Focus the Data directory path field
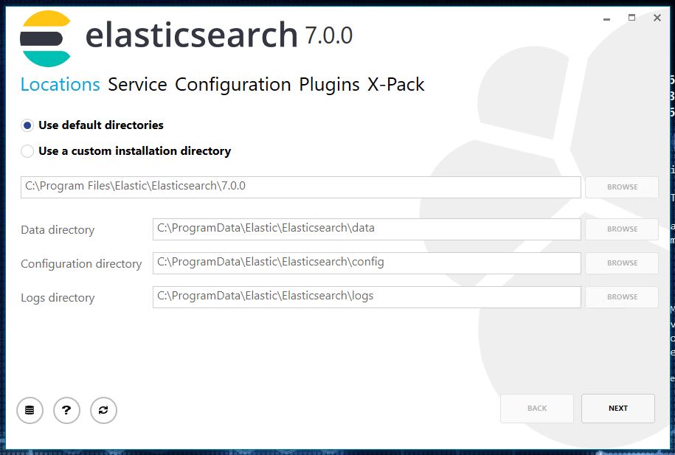The height and width of the screenshot is (455, 675). [367, 229]
